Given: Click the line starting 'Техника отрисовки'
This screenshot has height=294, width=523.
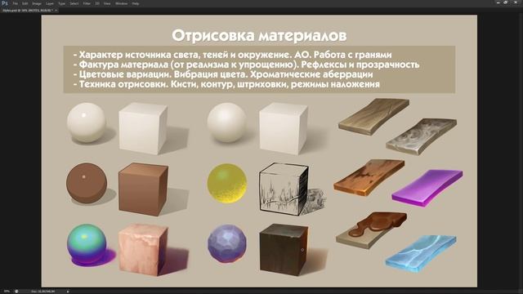Looking at the screenshot, I should click(226, 84).
